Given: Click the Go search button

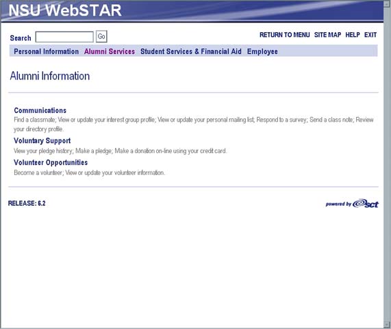Looking at the screenshot, I should [101, 37].
